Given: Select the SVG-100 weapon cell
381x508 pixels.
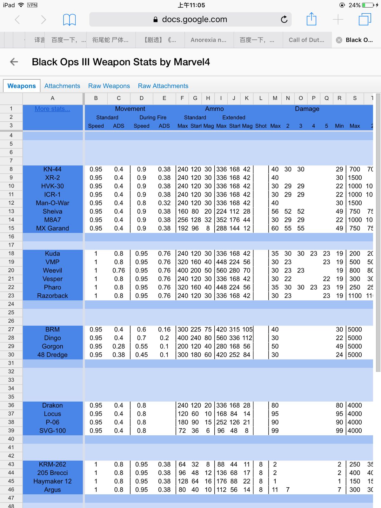Looking at the screenshot, I should (x=52, y=431).
